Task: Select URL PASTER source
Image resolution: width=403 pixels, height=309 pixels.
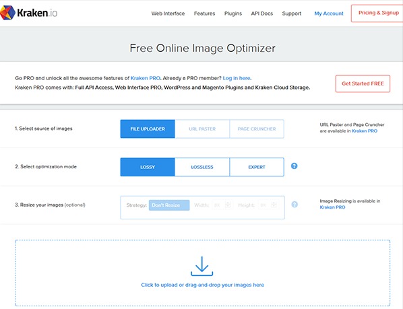Action: click(x=202, y=129)
